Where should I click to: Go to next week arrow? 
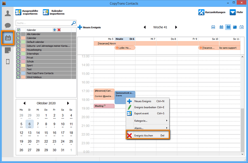[176, 27]
